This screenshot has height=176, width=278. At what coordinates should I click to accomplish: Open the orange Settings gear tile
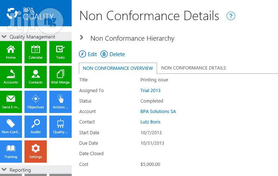tap(36, 152)
